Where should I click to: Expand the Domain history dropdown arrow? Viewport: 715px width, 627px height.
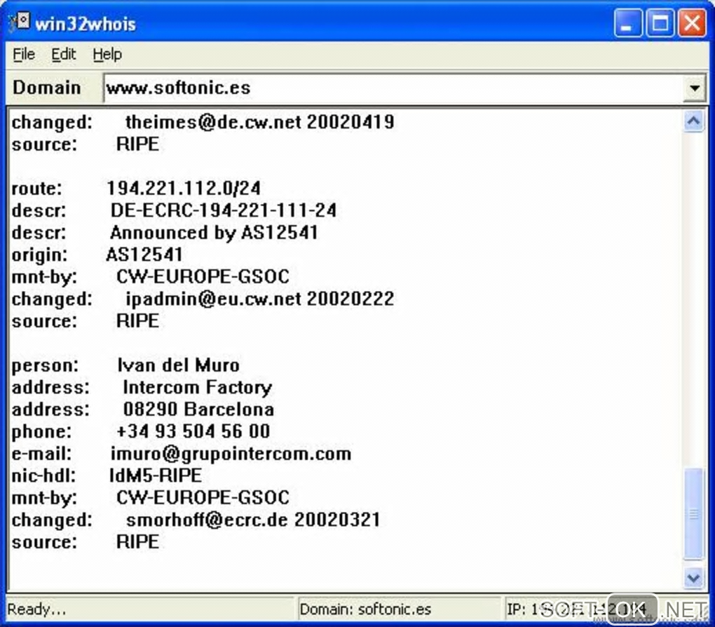coord(695,88)
